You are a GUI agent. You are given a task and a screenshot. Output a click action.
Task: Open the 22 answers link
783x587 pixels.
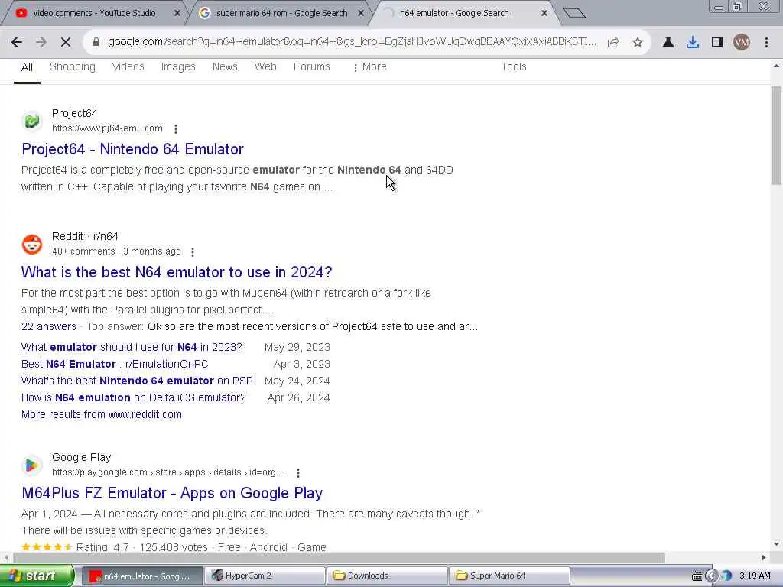click(48, 326)
